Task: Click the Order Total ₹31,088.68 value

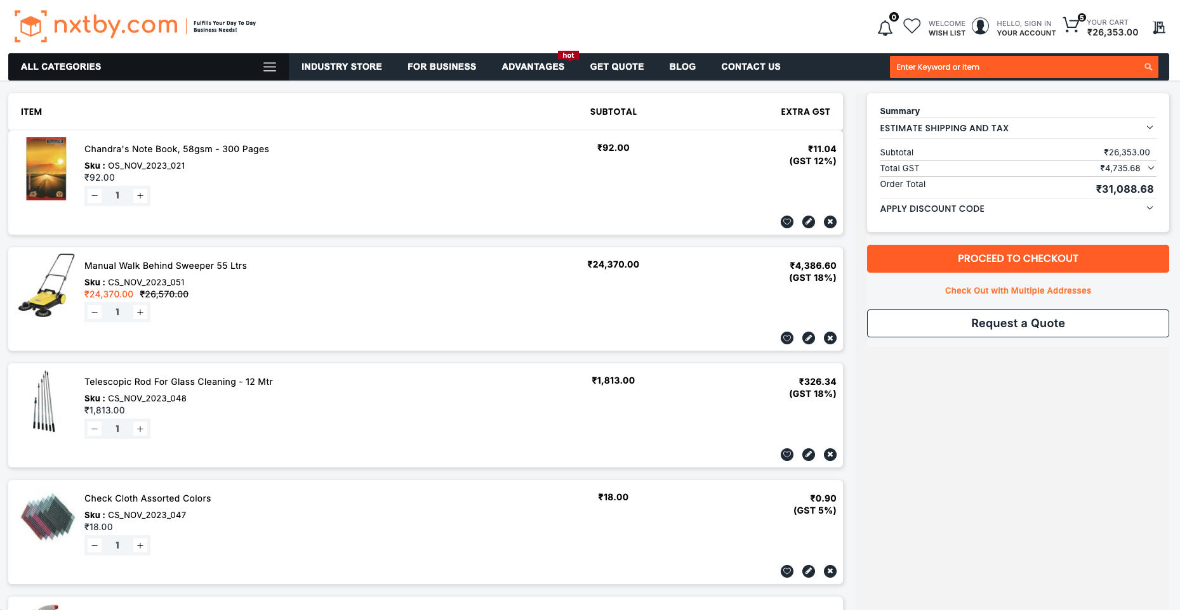Action: point(1125,189)
